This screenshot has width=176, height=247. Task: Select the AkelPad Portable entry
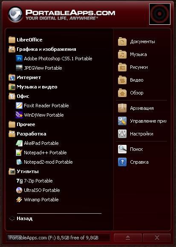(x=41, y=143)
